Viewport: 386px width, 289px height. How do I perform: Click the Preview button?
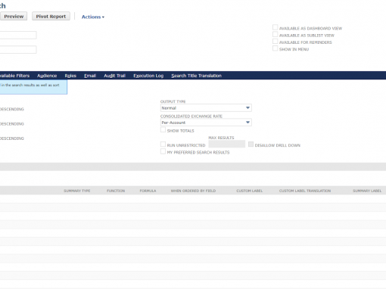(x=13, y=17)
